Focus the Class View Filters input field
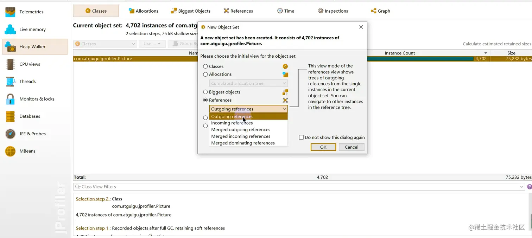This screenshot has height=238, width=532. tap(299, 187)
